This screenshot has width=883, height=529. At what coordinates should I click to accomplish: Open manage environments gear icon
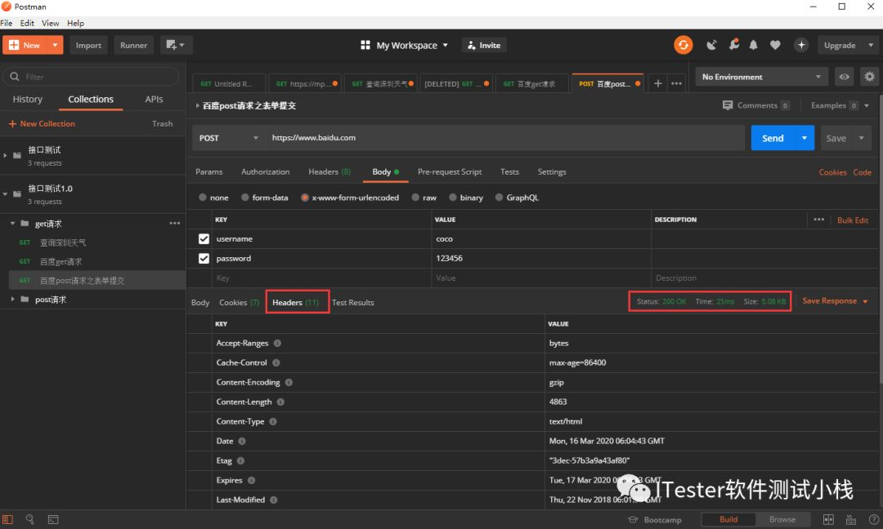click(869, 77)
